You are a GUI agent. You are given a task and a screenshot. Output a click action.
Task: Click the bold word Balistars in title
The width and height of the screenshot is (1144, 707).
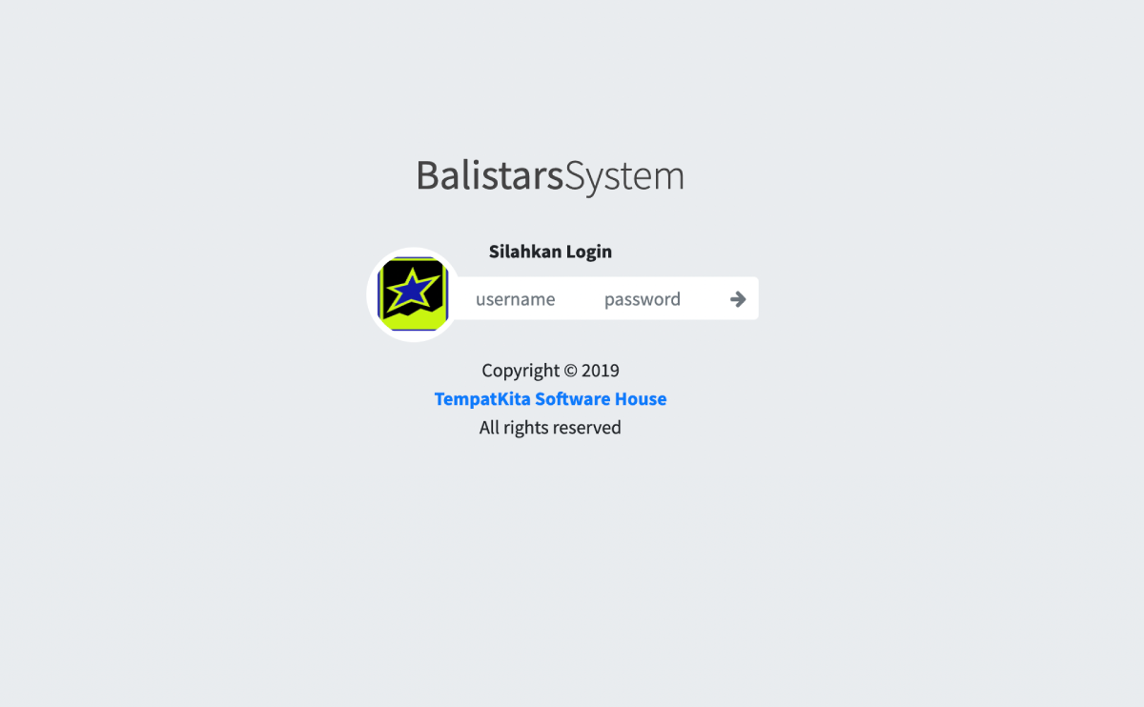tap(490, 176)
